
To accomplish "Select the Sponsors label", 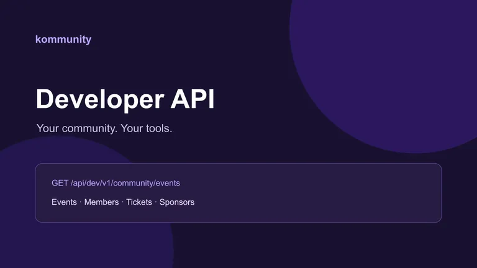I will click(177, 202).
